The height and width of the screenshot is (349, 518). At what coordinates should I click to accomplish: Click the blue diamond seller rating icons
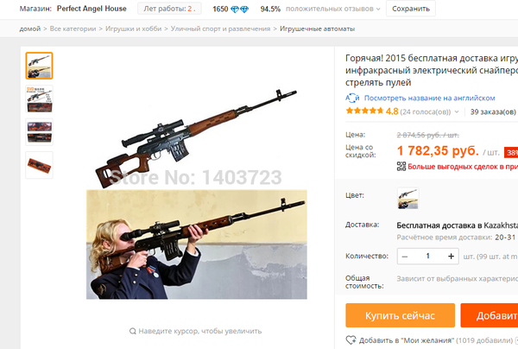tap(239, 10)
